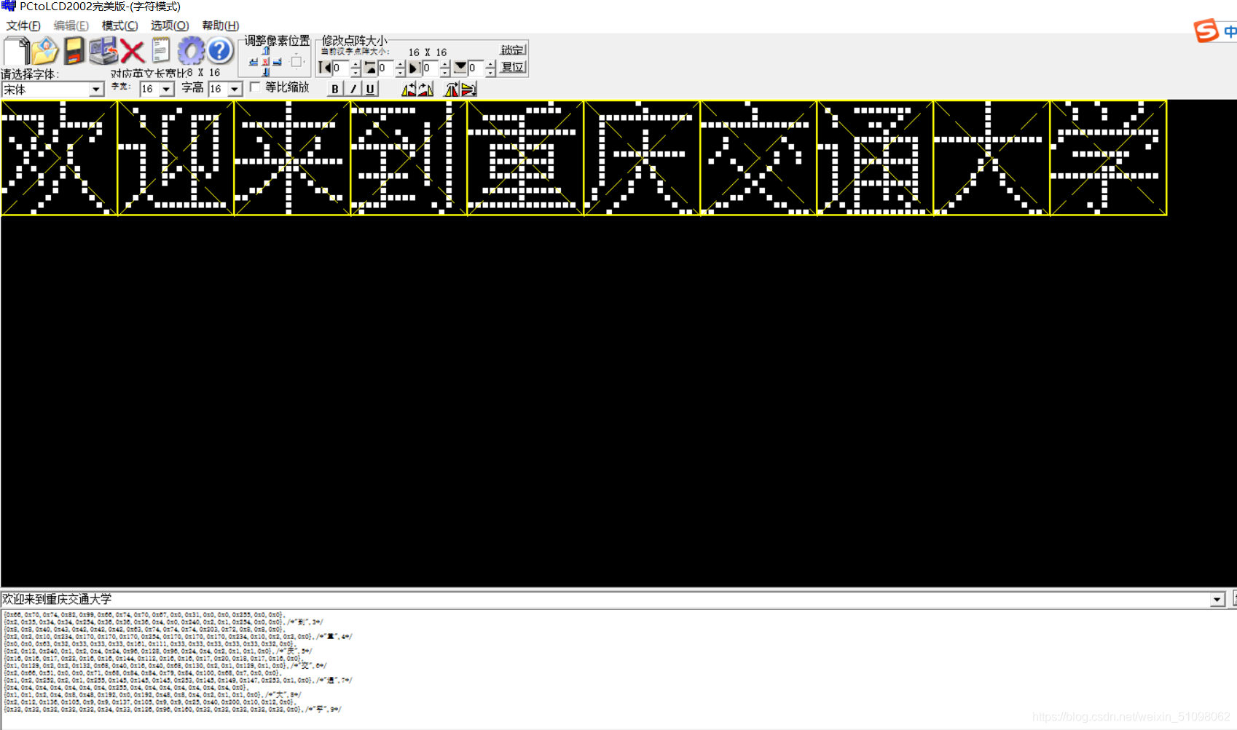Save with the yellow floppy disk icon

[x=74, y=51]
